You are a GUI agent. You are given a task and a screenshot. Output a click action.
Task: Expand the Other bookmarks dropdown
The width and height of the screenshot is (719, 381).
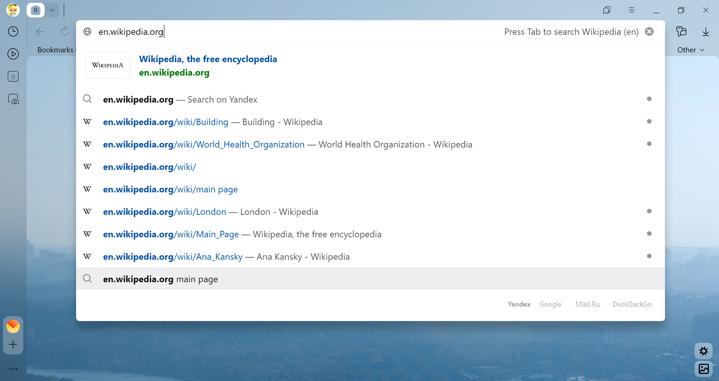point(690,50)
